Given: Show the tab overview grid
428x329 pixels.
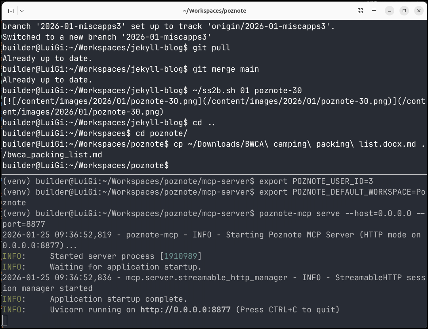Looking at the screenshot, I should click(360, 11).
